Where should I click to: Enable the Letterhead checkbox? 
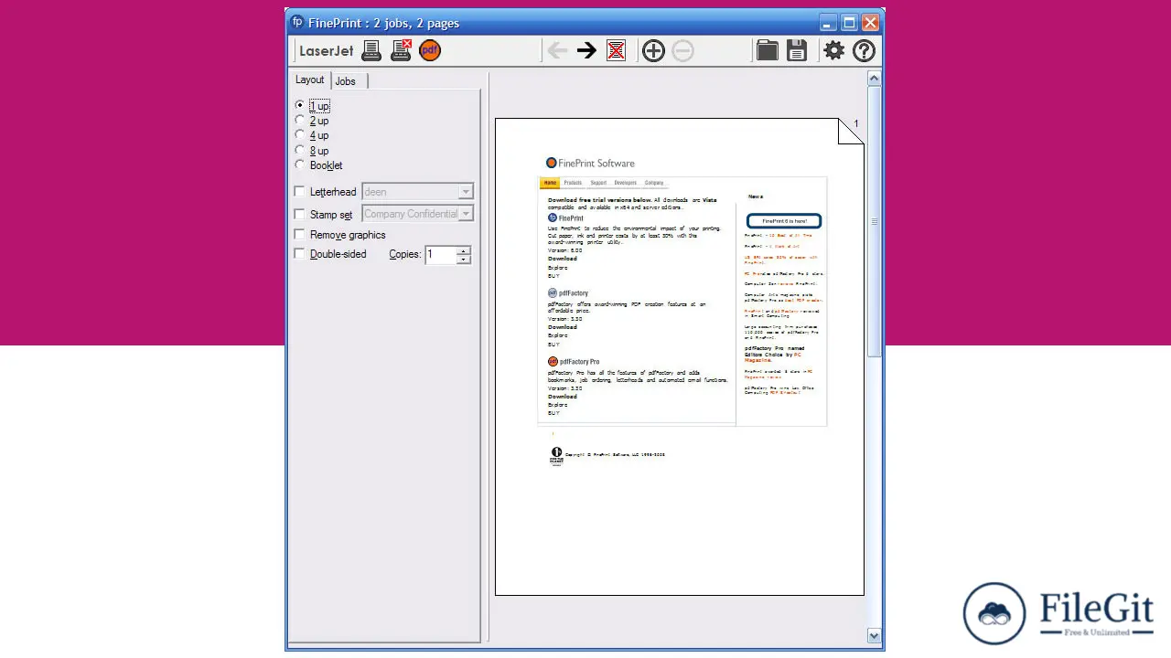pos(299,192)
